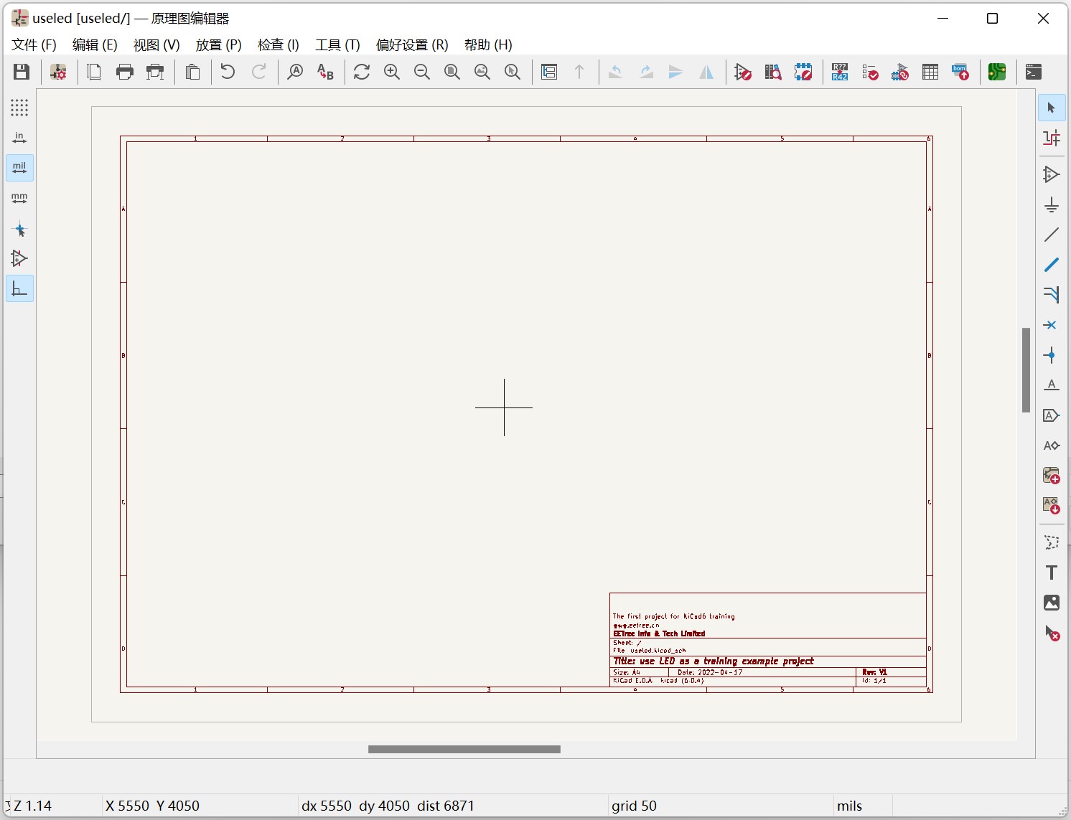Rotate selection clockwise

coord(646,72)
